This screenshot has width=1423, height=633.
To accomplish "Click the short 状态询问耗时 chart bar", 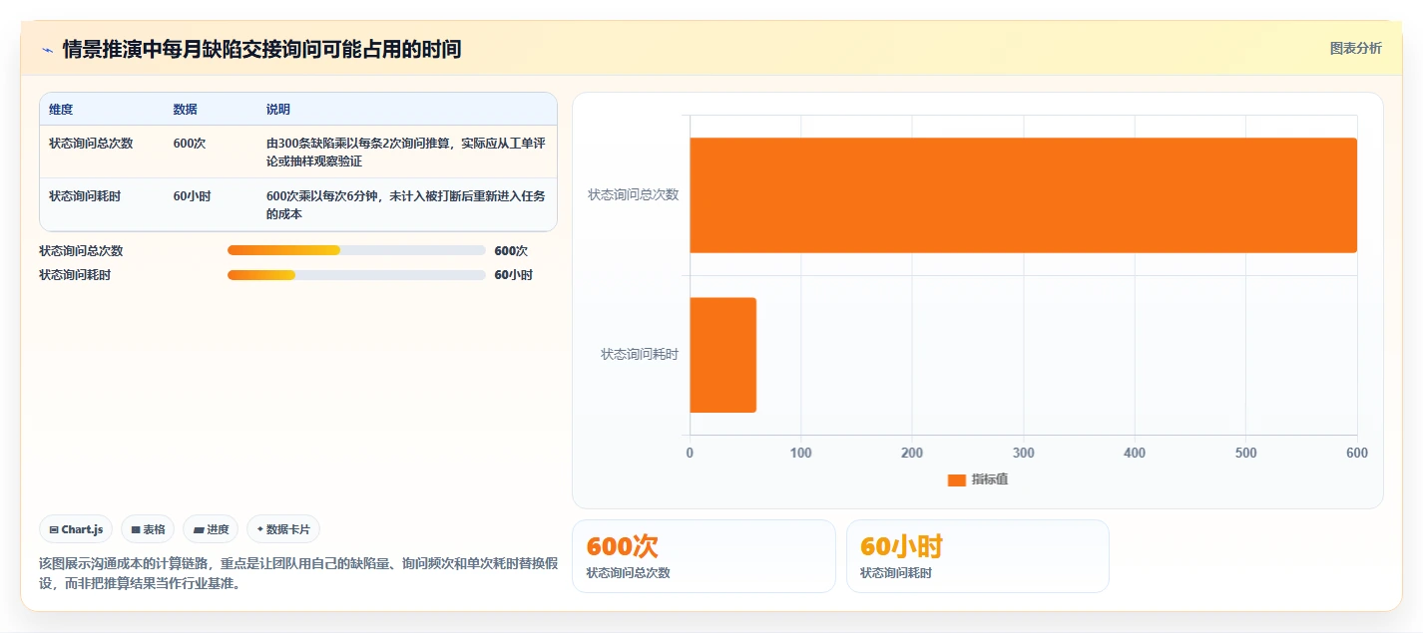I will [x=722, y=355].
